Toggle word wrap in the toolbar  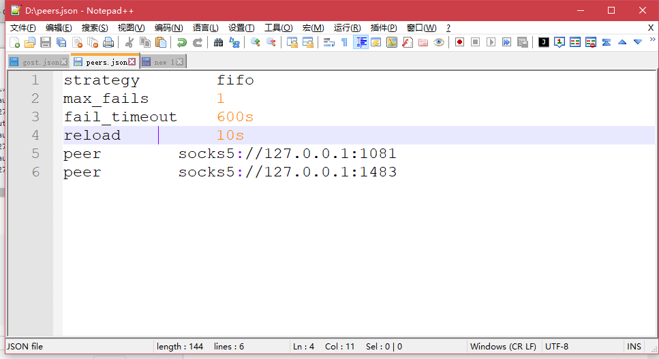point(329,42)
